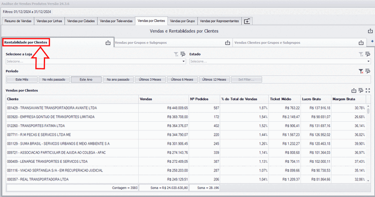
Task: Export the Vendas por Clientes grid
Action: [354, 91]
